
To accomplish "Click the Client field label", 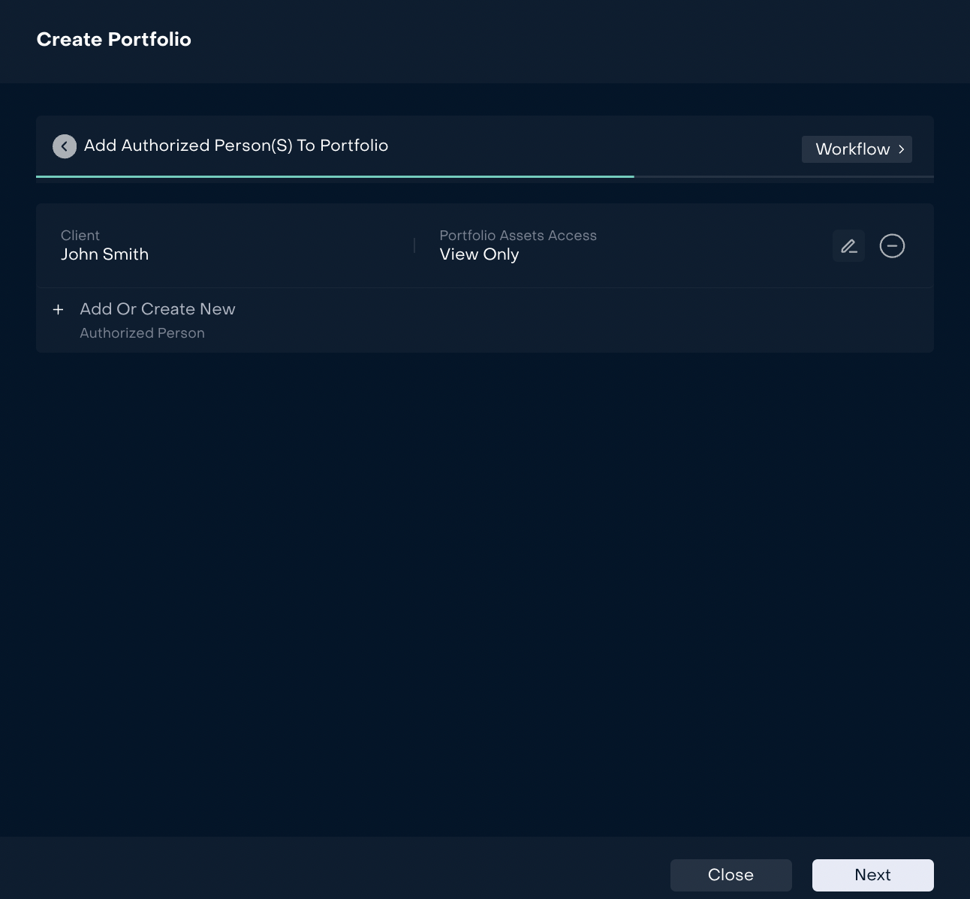I will click(x=80, y=236).
